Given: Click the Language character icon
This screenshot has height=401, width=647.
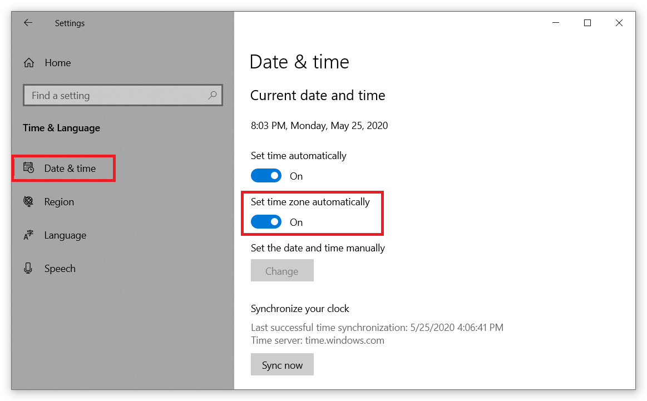Looking at the screenshot, I should 28,235.
